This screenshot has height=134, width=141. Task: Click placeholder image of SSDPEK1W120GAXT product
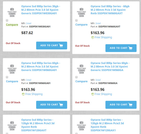(x=12, y=126)
